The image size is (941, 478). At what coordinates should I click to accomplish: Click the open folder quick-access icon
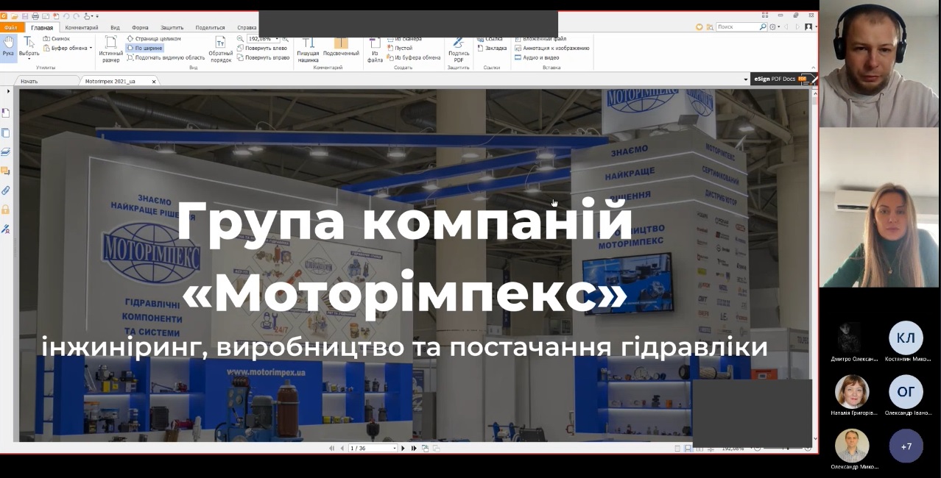coord(14,15)
